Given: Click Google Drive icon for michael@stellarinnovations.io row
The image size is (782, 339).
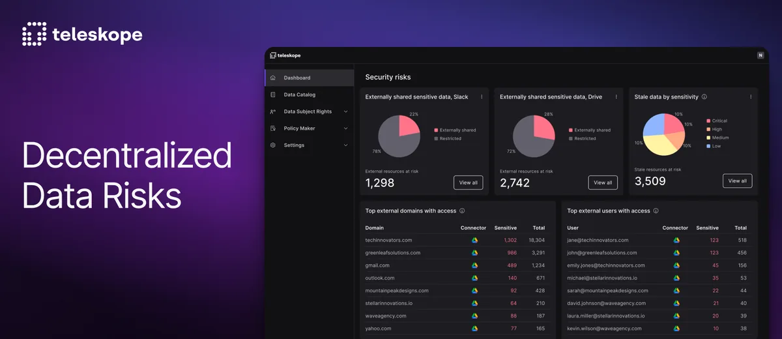Looking at the screenshot, I should point(676,278).
